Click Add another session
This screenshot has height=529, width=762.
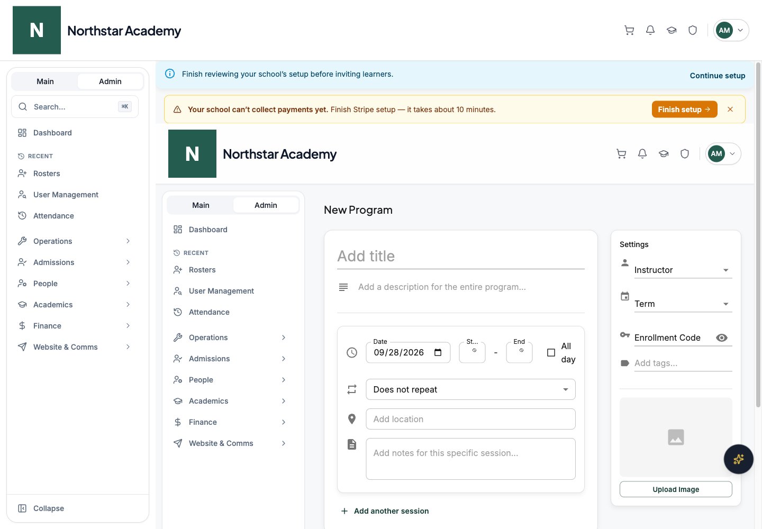[385, 511]
